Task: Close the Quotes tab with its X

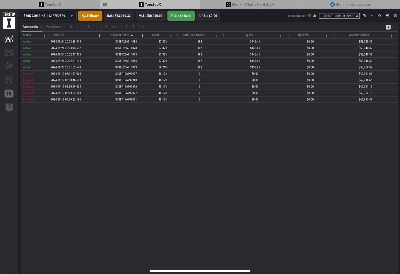Action: (x=120, y=27)
